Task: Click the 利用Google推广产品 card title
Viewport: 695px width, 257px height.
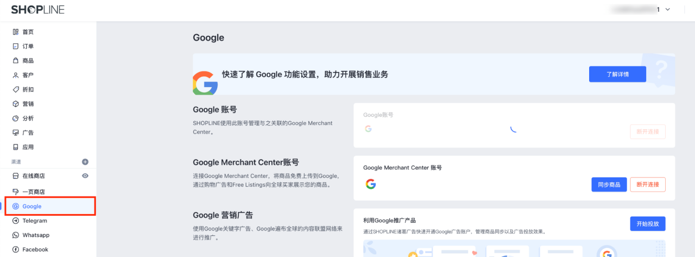Action: [389, 220]
